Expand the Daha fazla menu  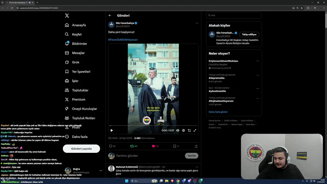[76, 137]
